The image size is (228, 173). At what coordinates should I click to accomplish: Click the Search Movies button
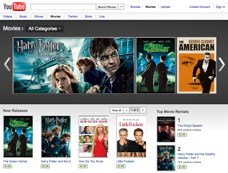[107, 7]
